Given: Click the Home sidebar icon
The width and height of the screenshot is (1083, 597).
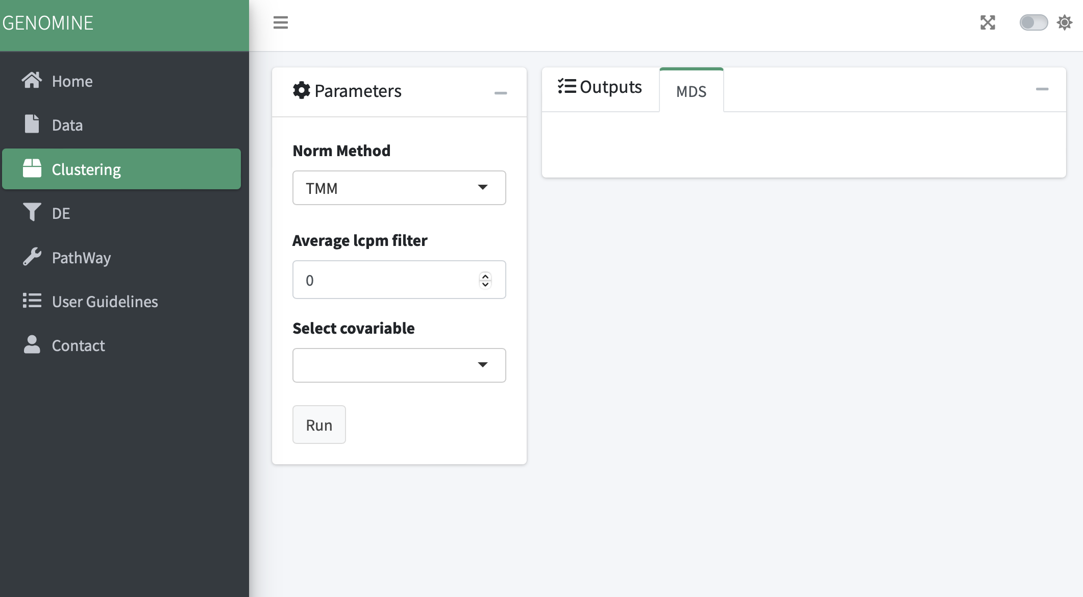Looking at the screenshot, I should (33, 81).
